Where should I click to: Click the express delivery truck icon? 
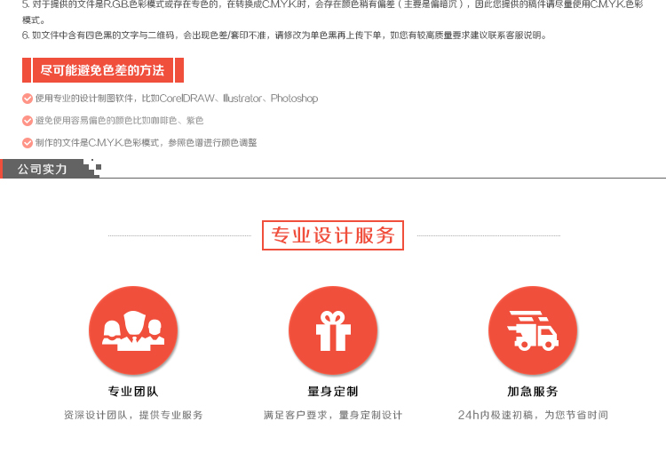coord(533,331)
